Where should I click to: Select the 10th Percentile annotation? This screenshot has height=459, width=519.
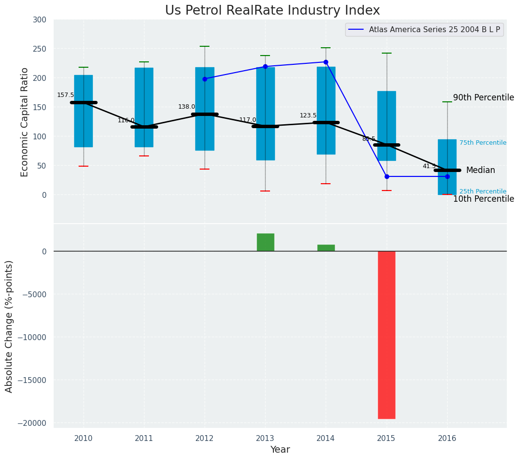(x=483, y=199)
